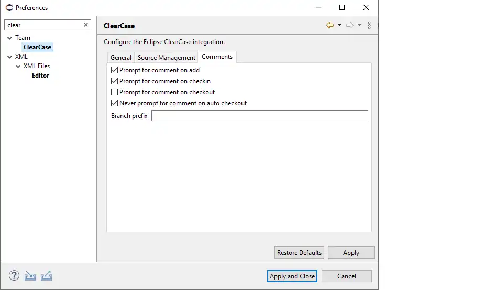Viewport: 496px width, 290px height.
Task: Uncheck Prompt for comment on add
Action: coord(115,70)
